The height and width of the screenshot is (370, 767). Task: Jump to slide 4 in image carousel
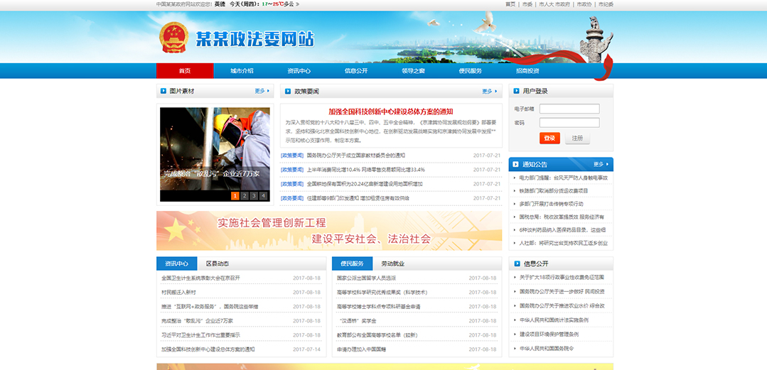click(x=263, y=196)
